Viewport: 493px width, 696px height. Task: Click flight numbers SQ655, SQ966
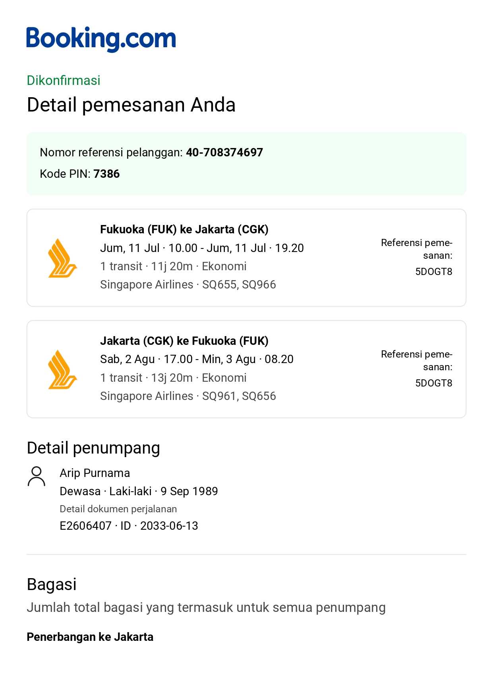[239, 285]
